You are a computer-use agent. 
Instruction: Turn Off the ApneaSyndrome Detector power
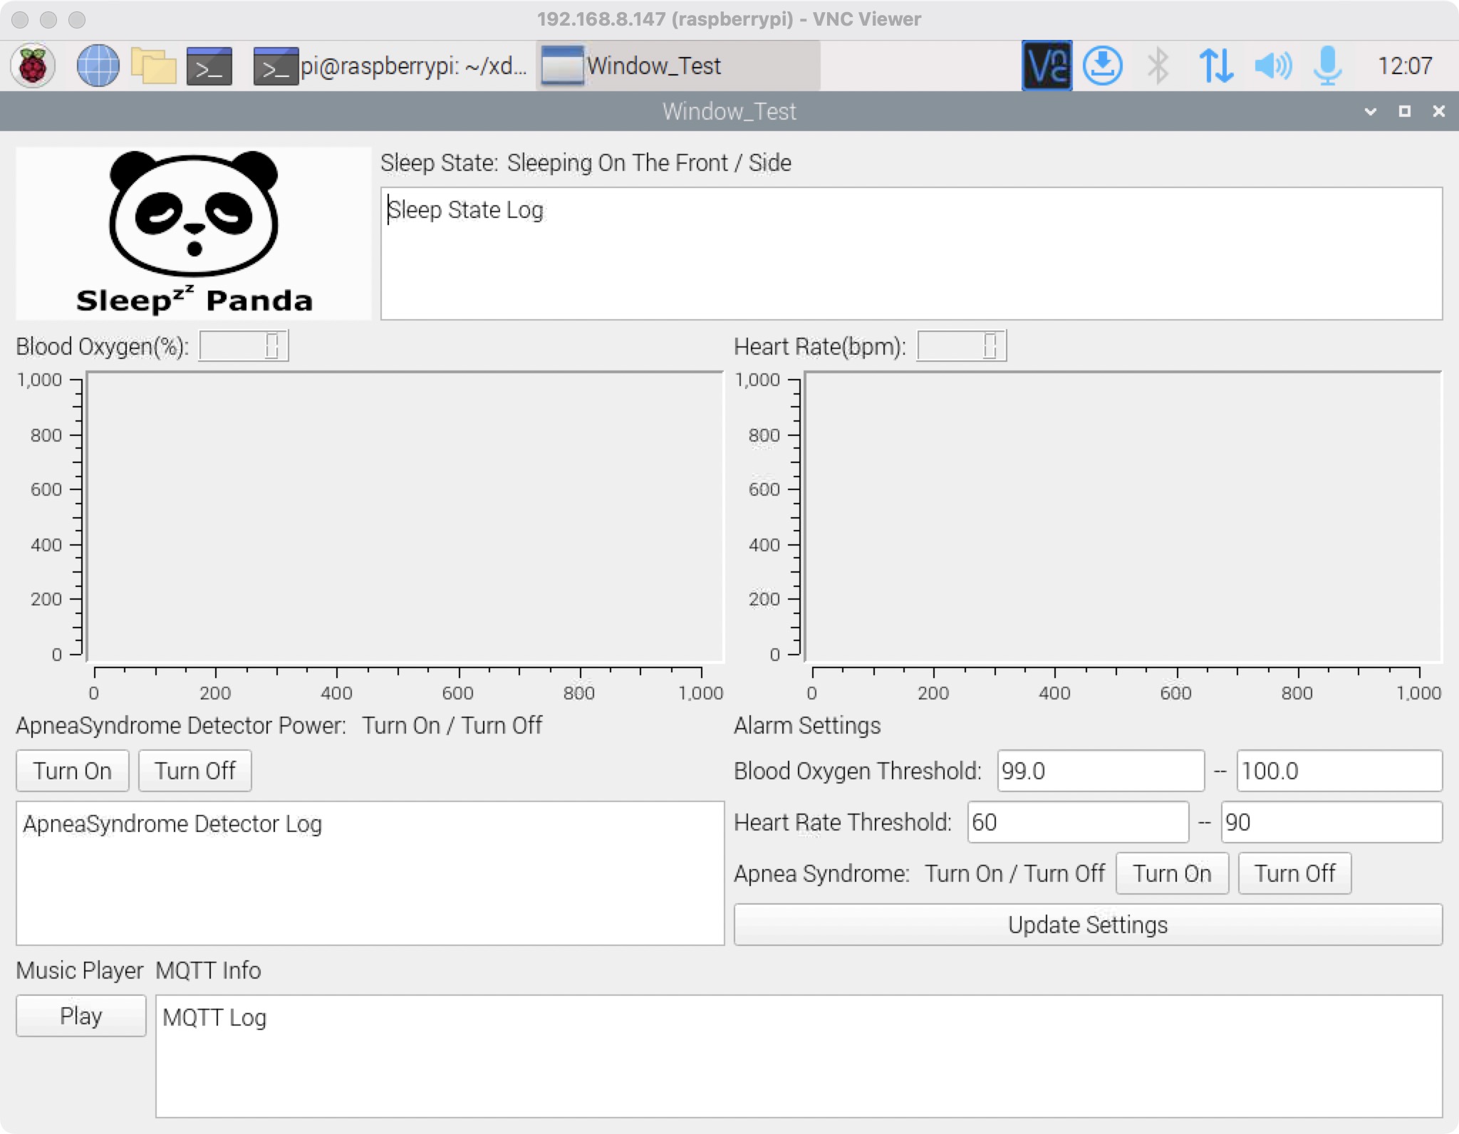pos(194,771)
